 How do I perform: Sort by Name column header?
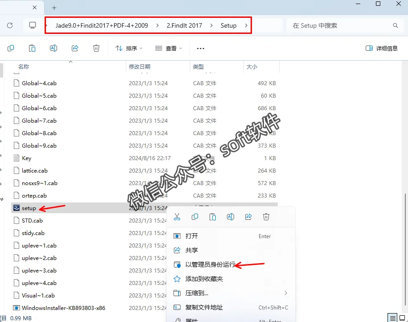pyautogui.click(x=69, y=66)
